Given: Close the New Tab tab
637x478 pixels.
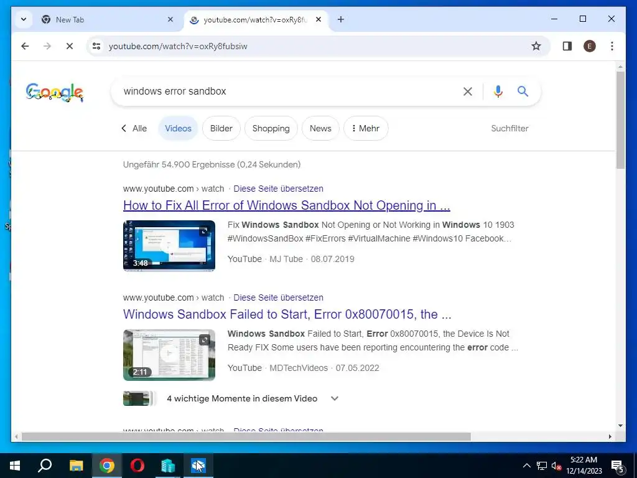Looking at the screenshot, I should 170,19.
